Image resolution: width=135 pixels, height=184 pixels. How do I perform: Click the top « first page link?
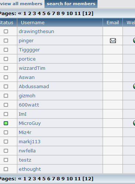pyautogui.click(x=19, y=13)
